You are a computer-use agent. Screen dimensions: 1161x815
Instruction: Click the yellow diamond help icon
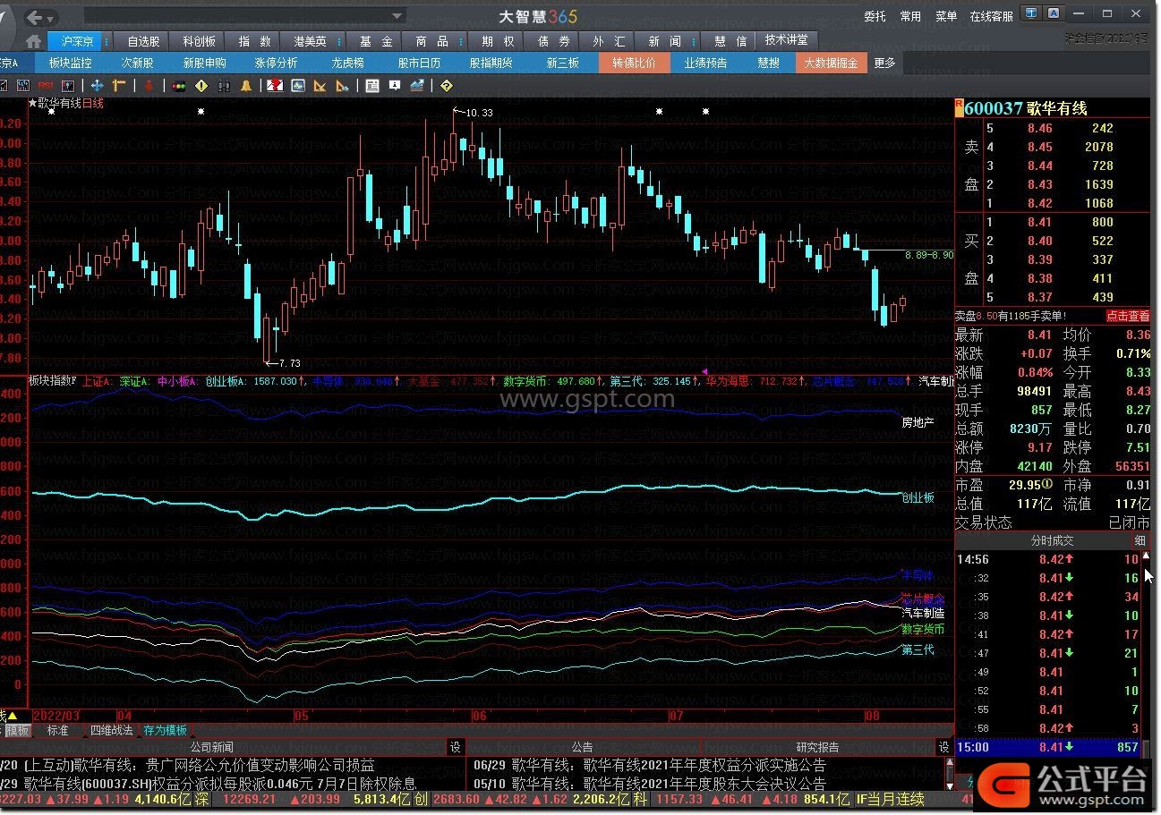(446, 86)
